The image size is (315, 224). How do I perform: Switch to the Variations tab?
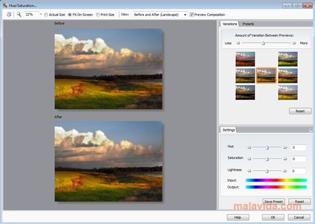click(230, 24)
